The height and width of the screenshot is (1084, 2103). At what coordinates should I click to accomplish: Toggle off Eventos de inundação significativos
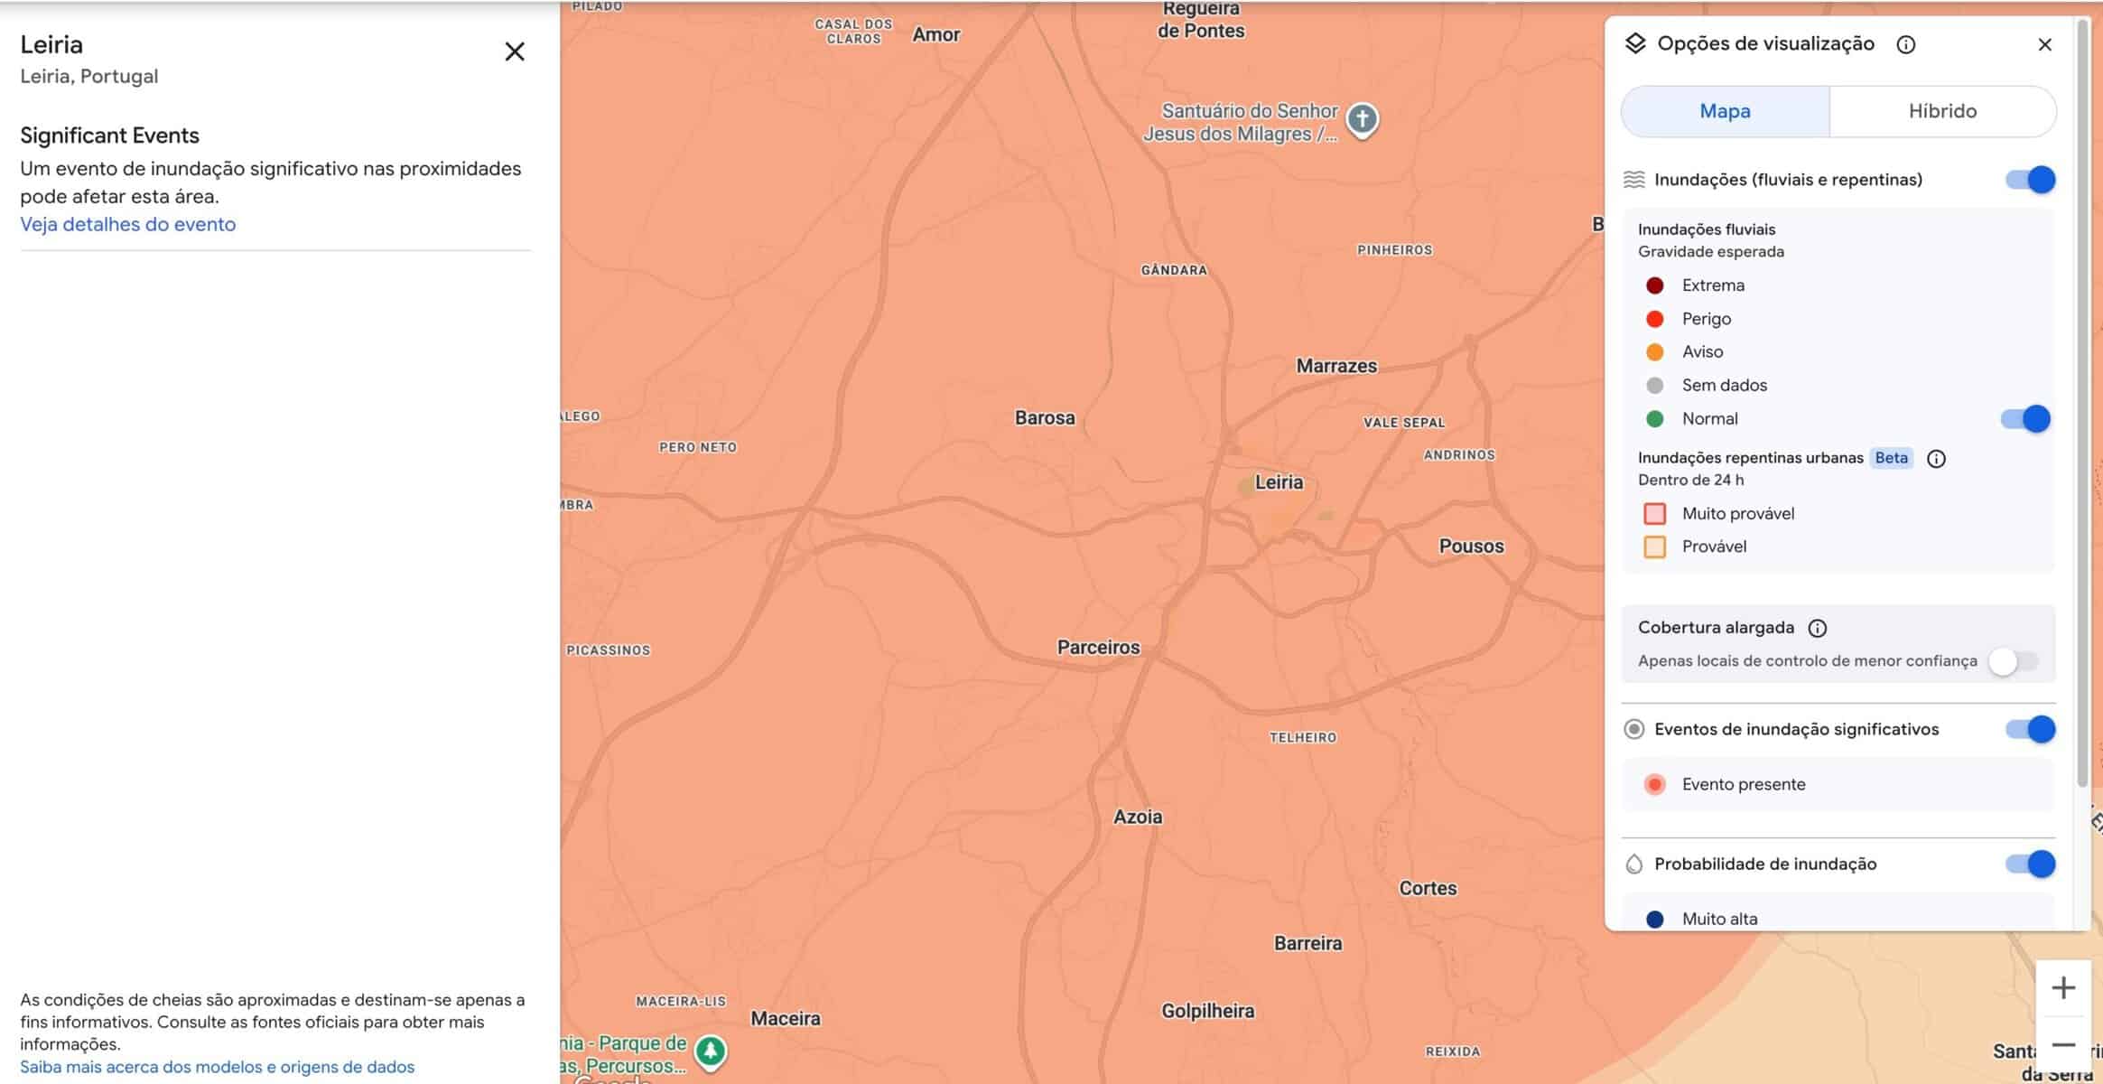(2030, 729)
